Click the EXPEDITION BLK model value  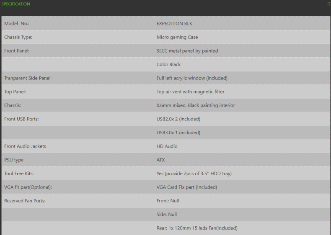click(174, 24)
